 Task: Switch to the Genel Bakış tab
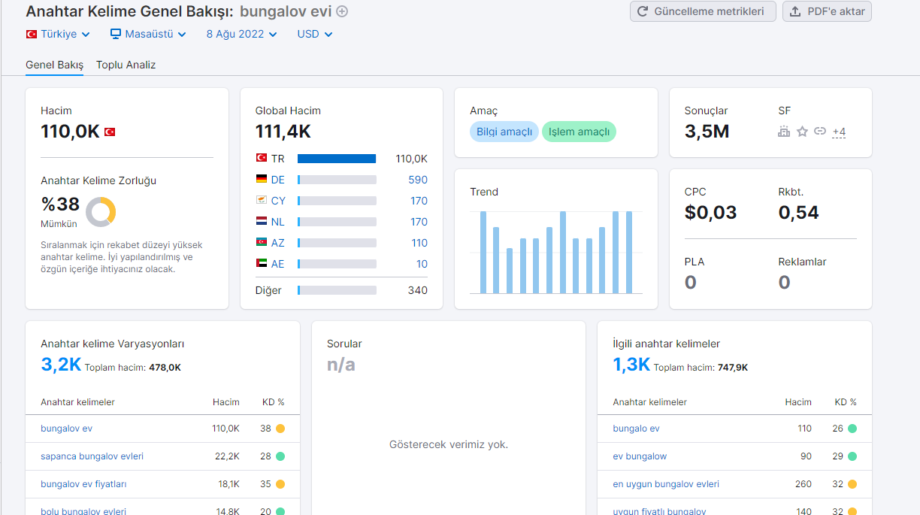tap(55, 65)
